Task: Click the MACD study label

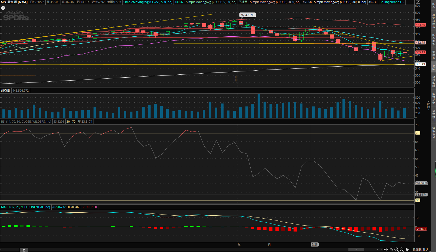Action: [25, 207]
